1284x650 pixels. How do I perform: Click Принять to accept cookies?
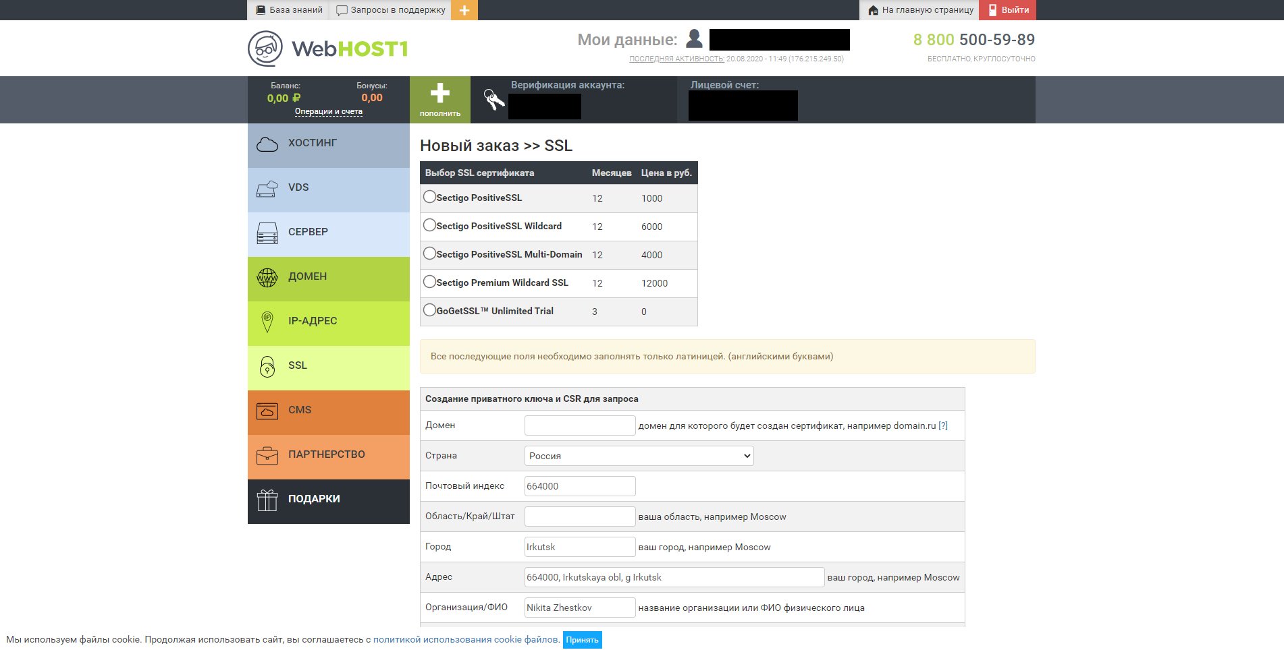click(x=583, y=640)
